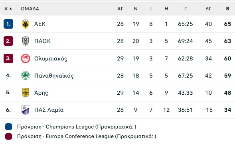Open the ΠΑΣ Λαμία team link

click(49, 110)
